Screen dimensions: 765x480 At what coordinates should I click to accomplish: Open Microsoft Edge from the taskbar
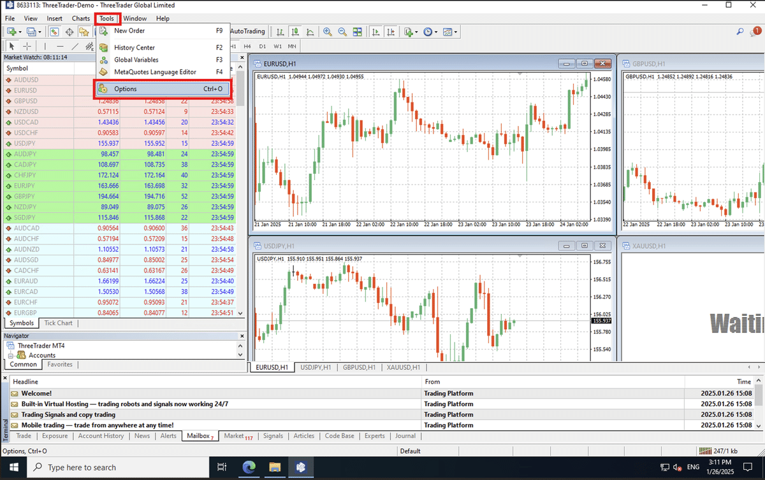[x=249, y=467]
